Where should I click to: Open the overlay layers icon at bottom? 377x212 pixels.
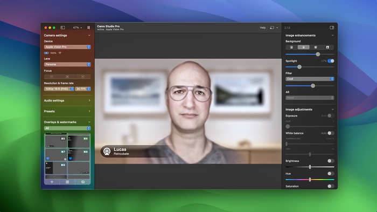[x=83, y=182]
